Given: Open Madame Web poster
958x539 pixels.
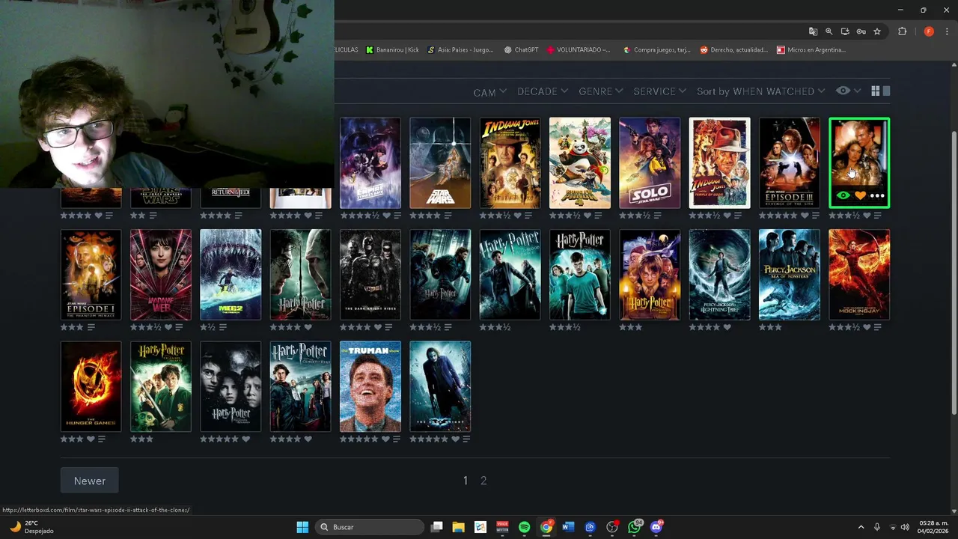Looking at the screenshot, I should 161,275.
